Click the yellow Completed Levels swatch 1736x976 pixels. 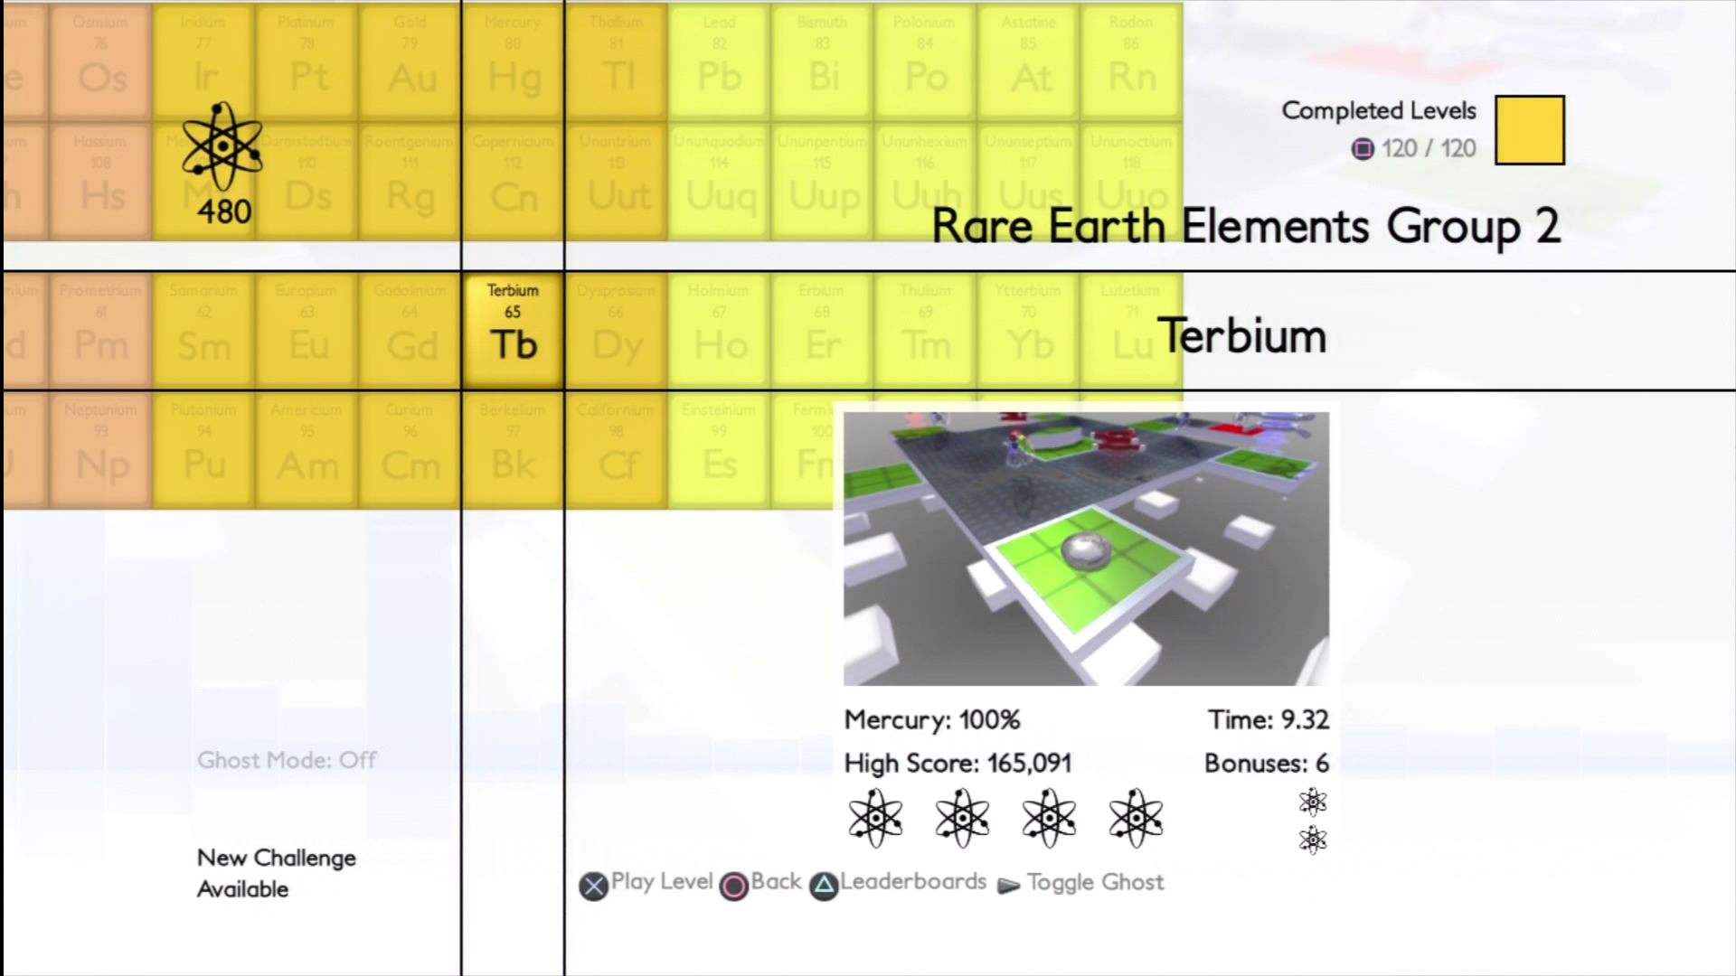[x=1529, y=130]
